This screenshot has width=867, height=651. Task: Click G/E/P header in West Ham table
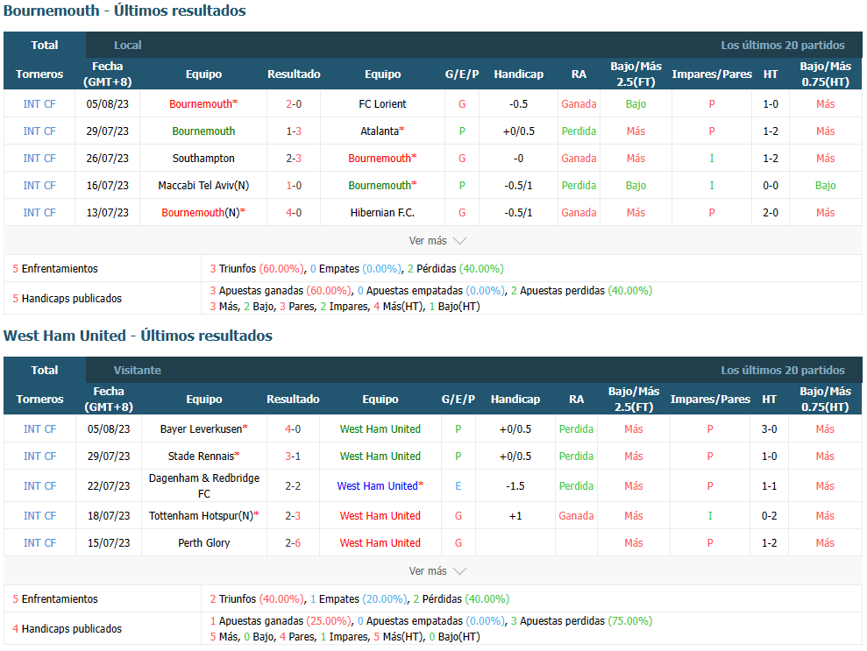pos(458,399)
